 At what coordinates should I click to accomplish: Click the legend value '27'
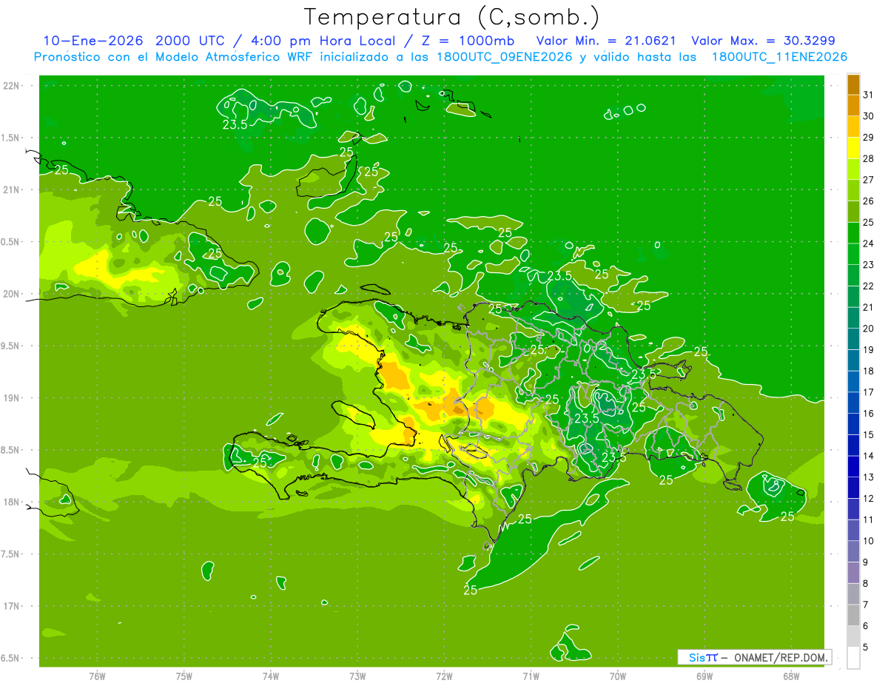(869, 180)
